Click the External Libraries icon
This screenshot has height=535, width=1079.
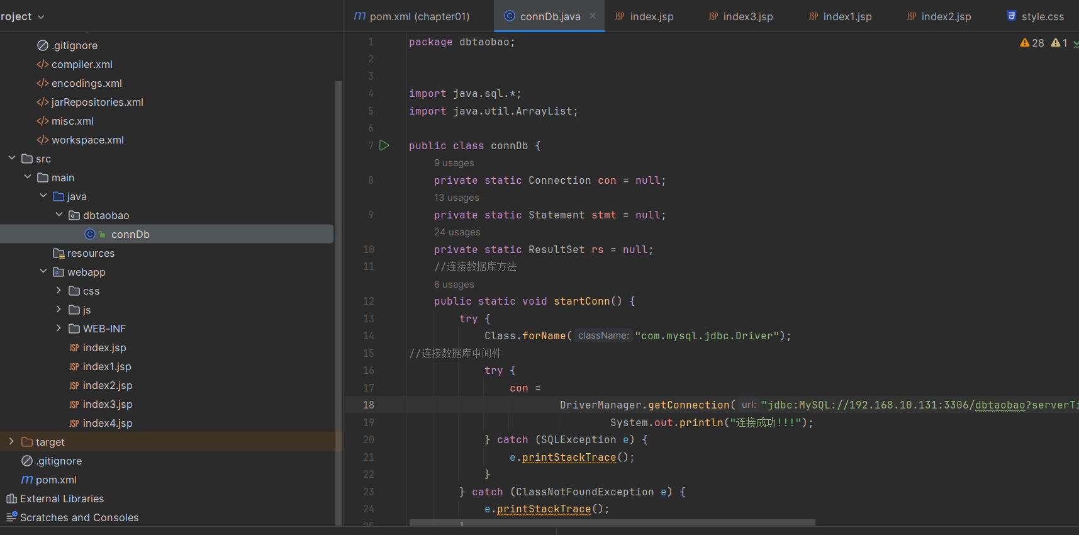(11, 498)
